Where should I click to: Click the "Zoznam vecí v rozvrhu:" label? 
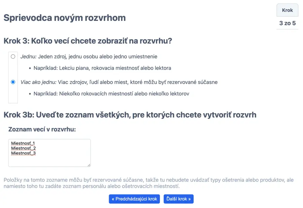coord(42,129)
